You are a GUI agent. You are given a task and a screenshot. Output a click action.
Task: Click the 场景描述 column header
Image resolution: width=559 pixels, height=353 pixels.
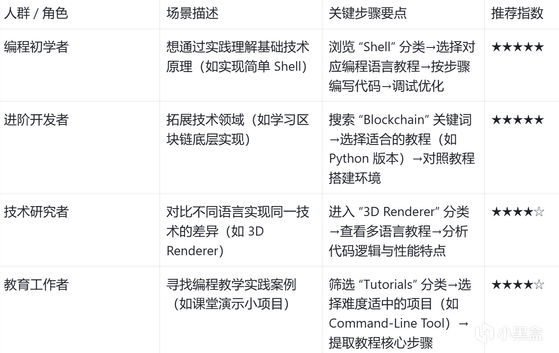192,13
